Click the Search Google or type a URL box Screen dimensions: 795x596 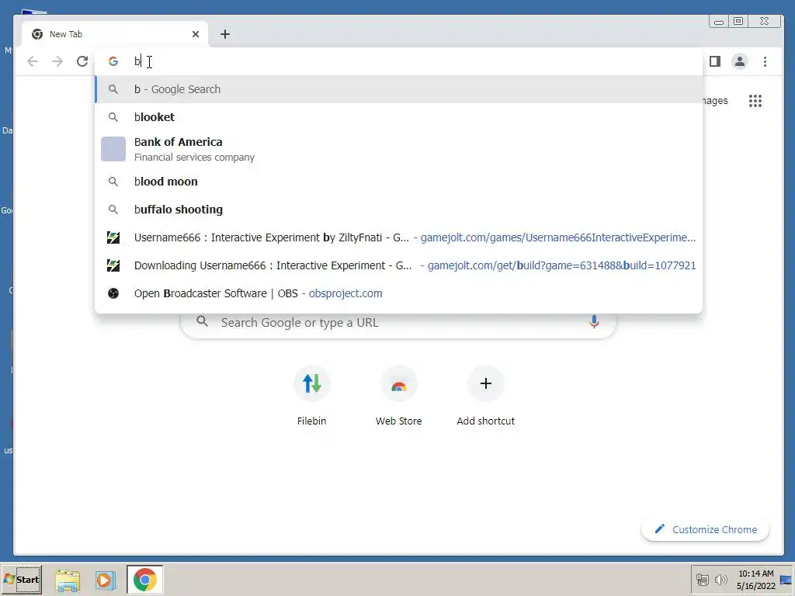click(x=399, y=322)
